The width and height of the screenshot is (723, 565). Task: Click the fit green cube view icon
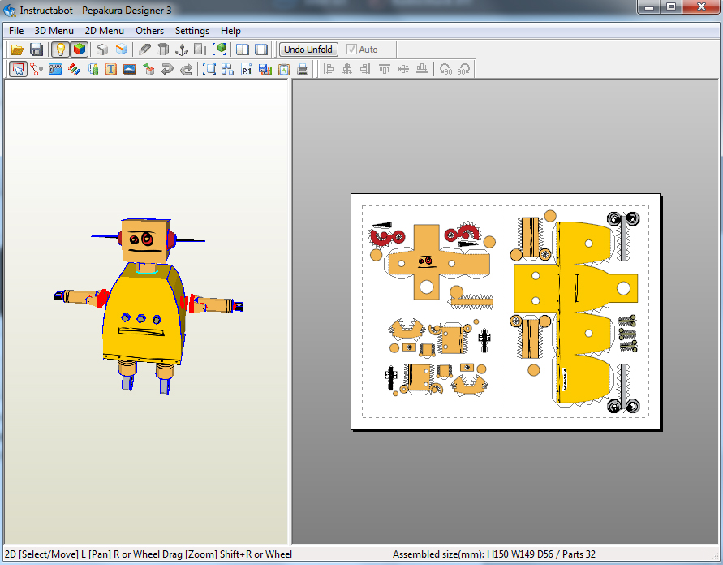pyautogui.click(x=219, y=50)
